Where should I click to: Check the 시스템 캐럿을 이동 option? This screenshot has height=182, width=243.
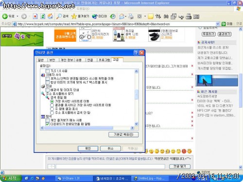click(x=47, y=79)
